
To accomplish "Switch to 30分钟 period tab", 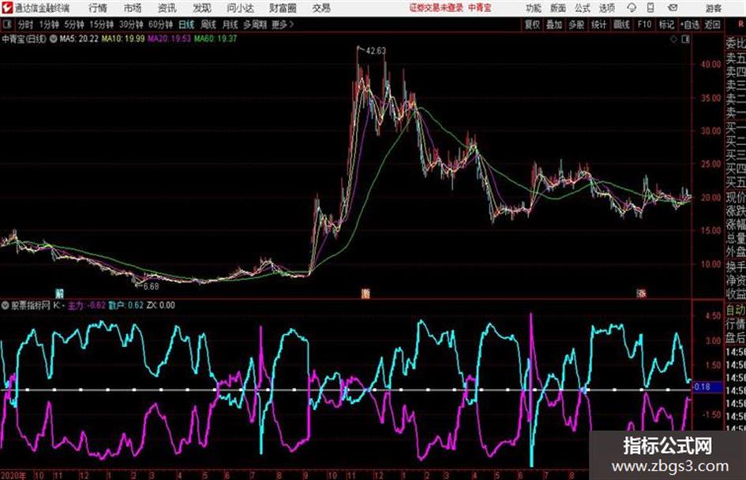I will click(x=131, y=24).
